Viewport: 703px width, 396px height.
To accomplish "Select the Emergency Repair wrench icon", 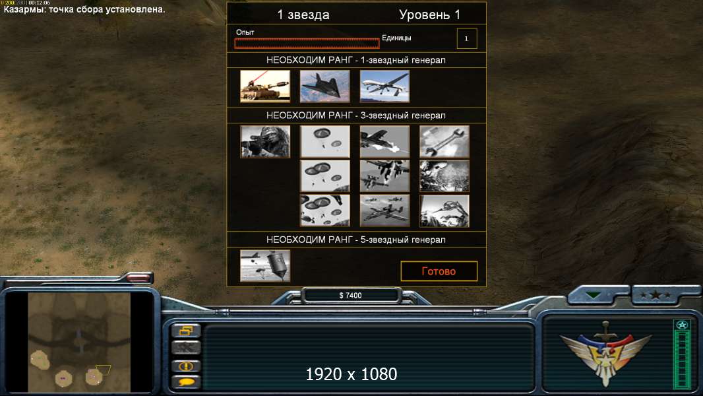I will [444, 142].
